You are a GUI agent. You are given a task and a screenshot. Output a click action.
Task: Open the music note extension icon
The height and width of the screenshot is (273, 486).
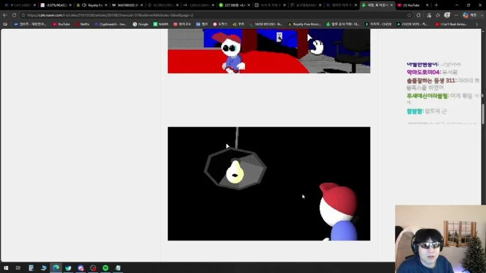(429, 15)
